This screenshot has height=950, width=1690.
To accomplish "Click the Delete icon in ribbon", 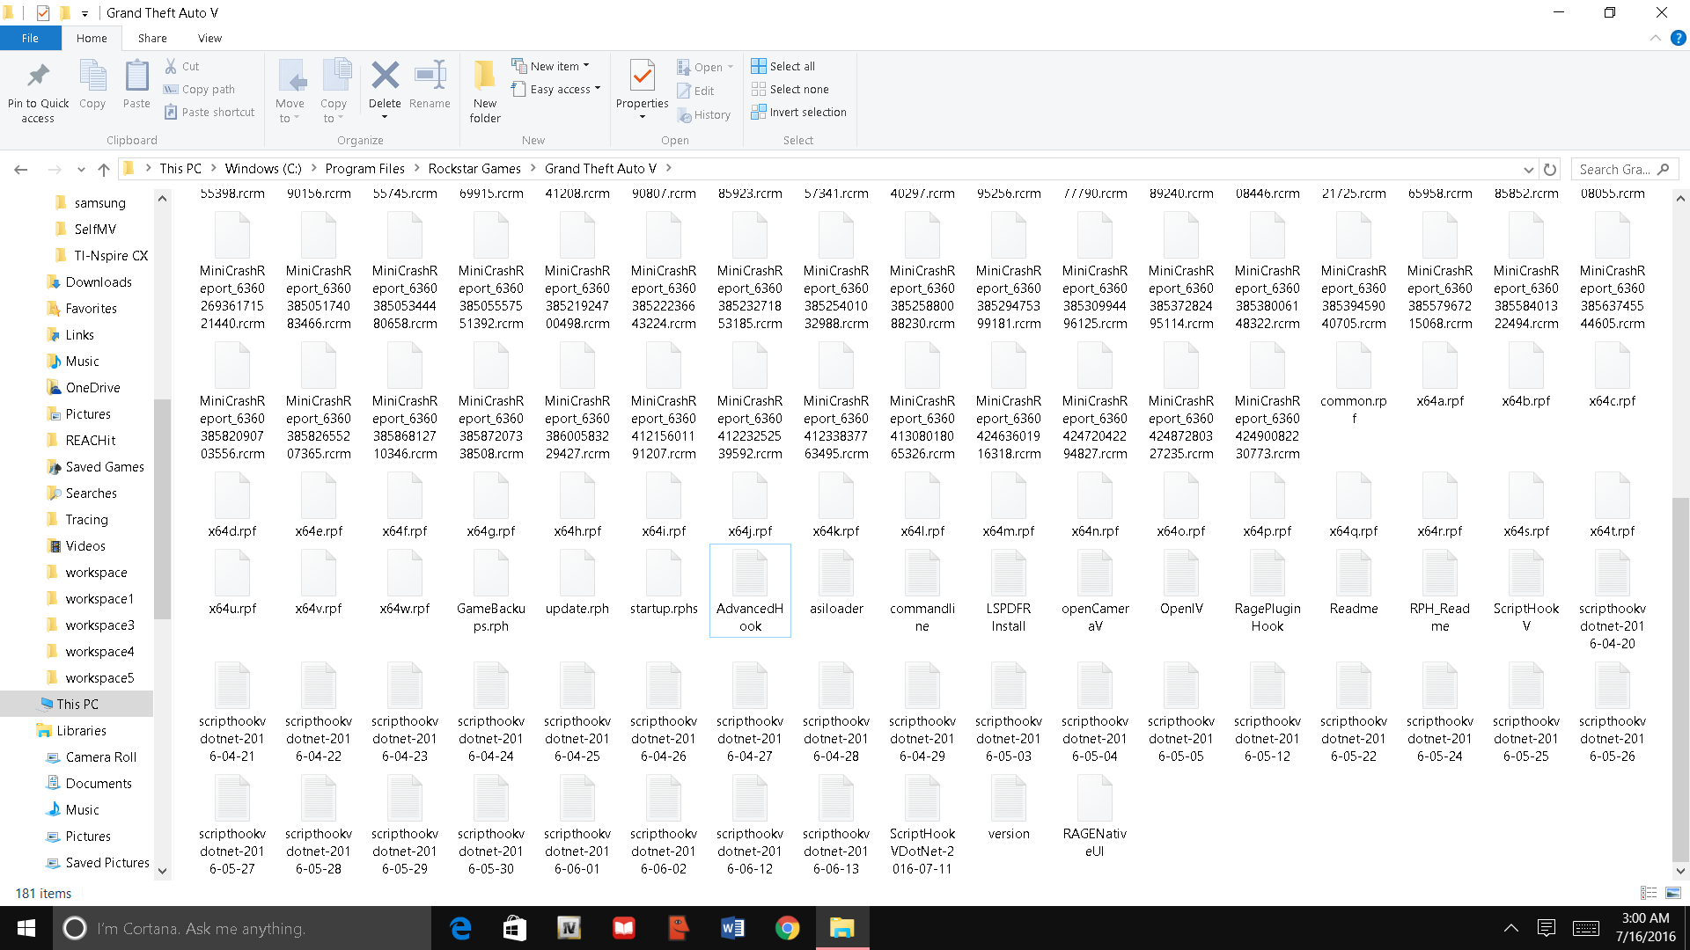I will click(x=385, y=77).
